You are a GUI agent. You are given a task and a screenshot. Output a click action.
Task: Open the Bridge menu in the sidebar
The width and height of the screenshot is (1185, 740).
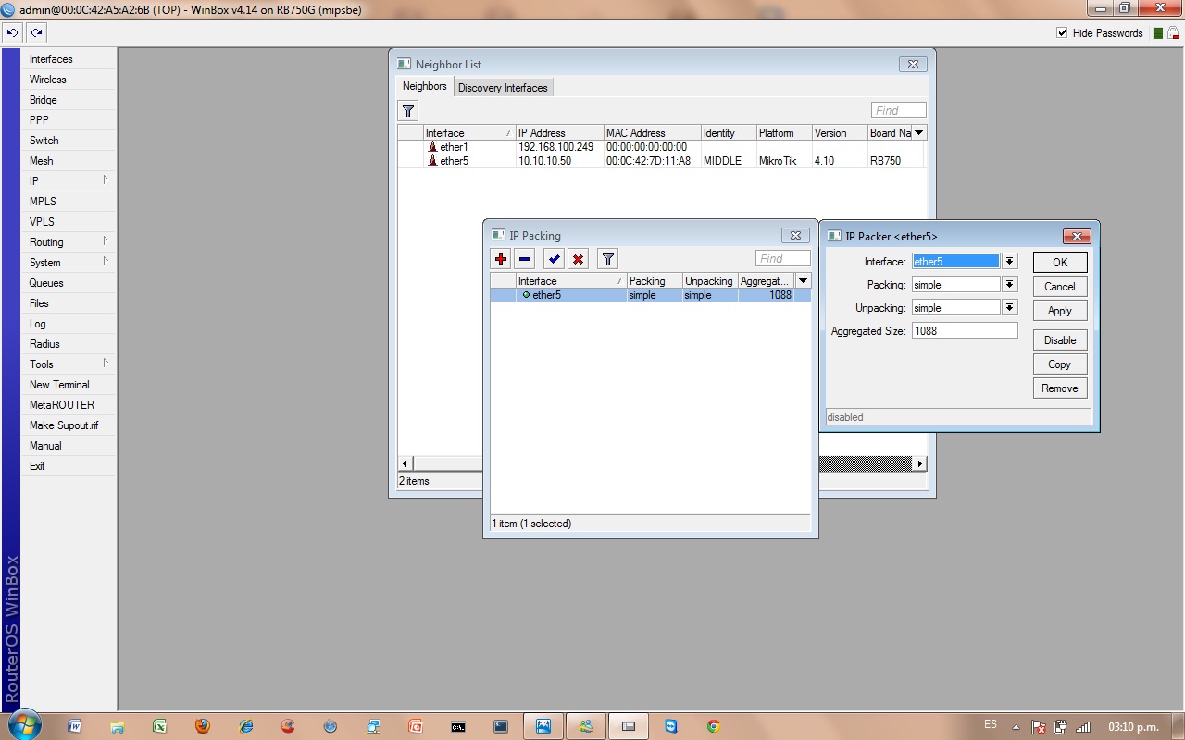click(x=43, y=100)
